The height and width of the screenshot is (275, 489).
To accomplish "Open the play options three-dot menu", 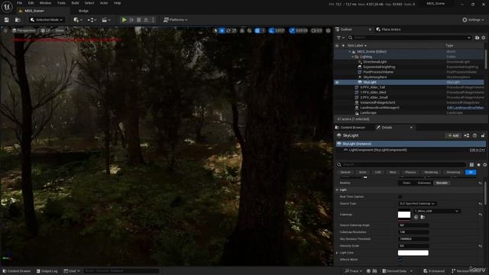I will [x=153, y=20].
